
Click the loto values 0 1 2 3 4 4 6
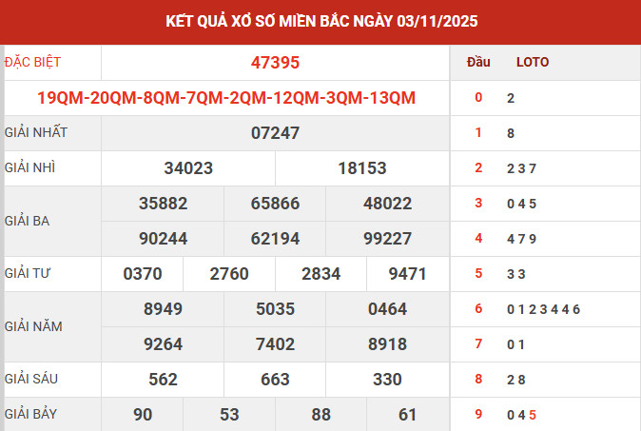(x=543, y=309)
